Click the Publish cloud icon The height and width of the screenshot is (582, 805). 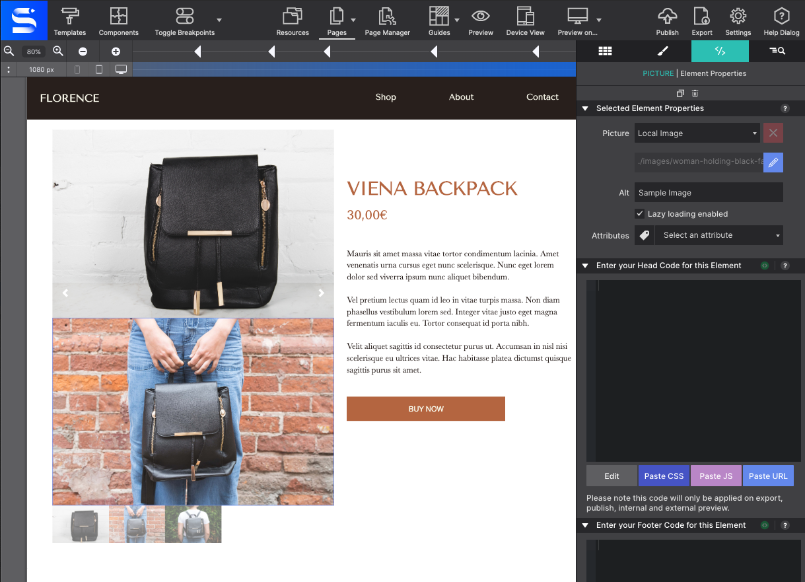[x=667, y=21]
